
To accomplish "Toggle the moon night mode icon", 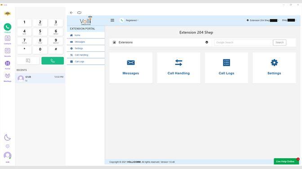I will [x=8, y=137].
